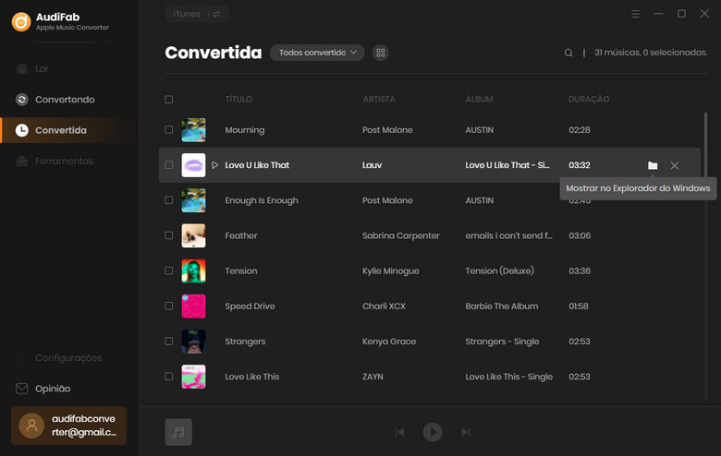Screen dimensions: 721x456
Task: Click the vertical scrollbar of song list
Action: pyautogui.click(x=705, y=255)
